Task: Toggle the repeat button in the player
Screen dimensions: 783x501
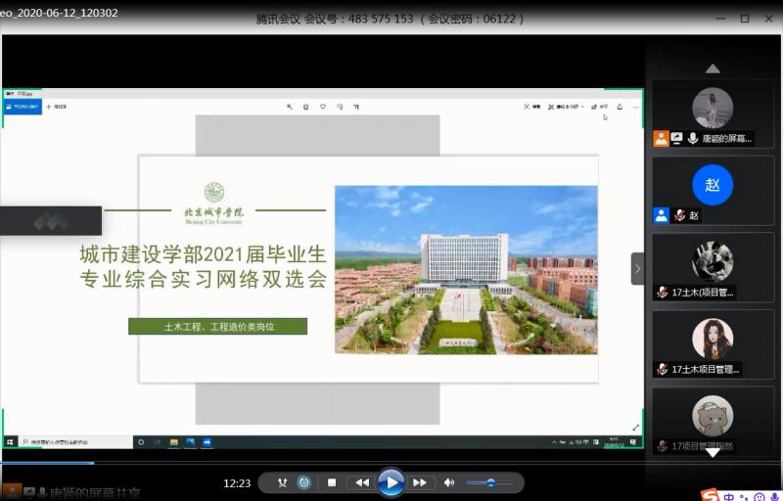Action: (x=304, y=482)
